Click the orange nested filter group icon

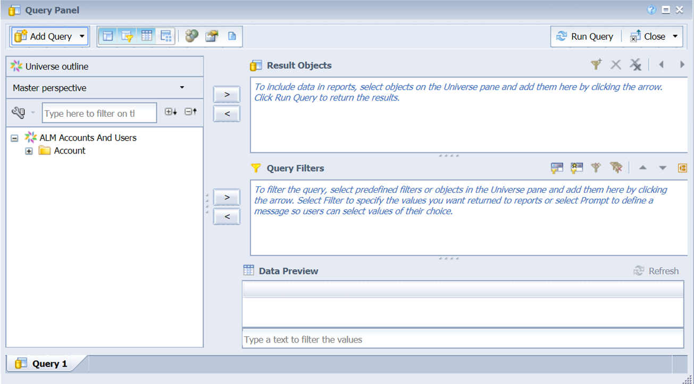(682, 168)
